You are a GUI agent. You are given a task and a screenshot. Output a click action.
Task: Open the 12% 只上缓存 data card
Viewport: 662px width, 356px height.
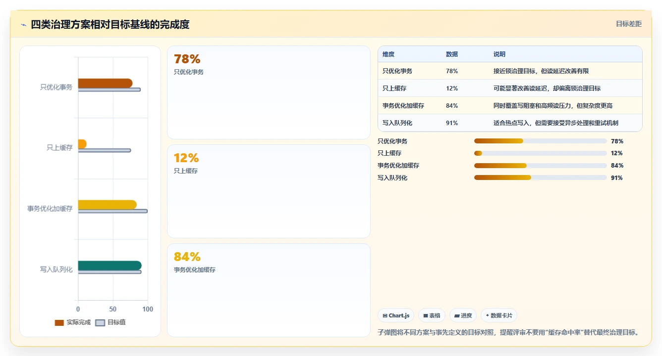269,191
